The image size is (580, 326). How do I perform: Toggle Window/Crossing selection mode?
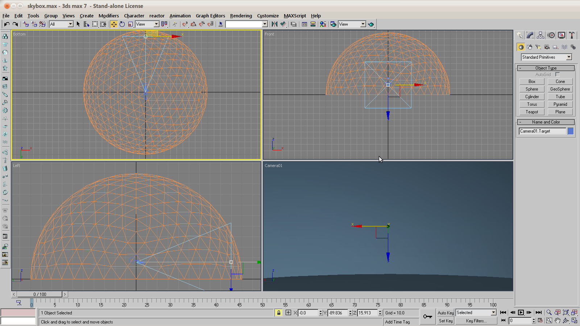click(x=103, y=24)
